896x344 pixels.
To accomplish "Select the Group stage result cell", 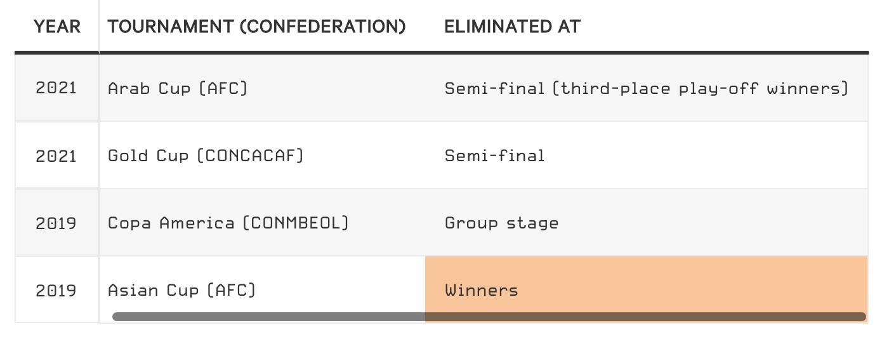I will point(501,223).
